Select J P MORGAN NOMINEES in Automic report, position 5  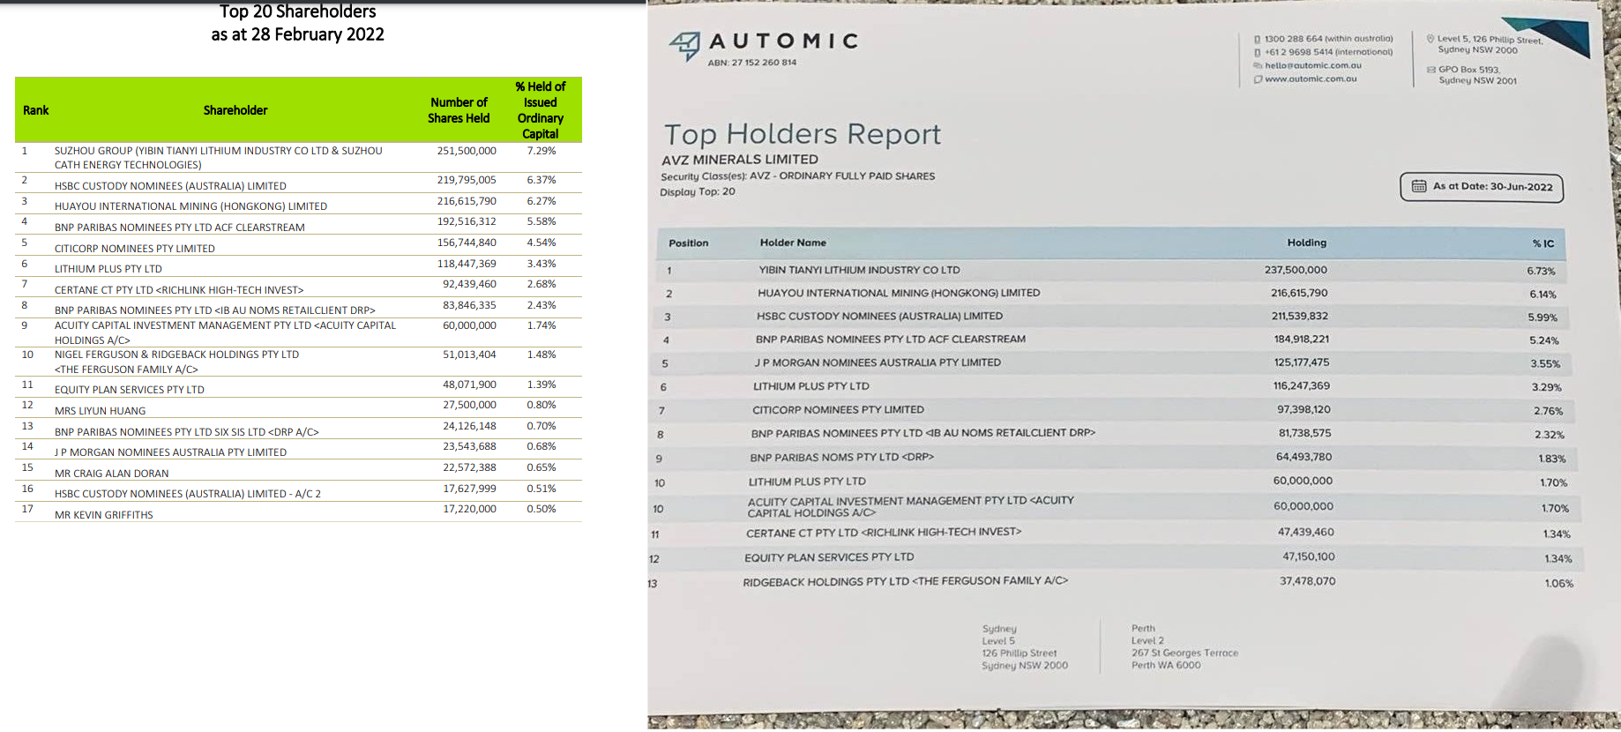pyautogui.click(x=878, y=362)
